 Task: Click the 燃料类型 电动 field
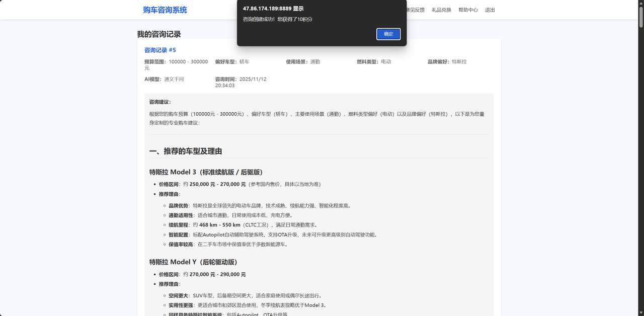point(374,61)
